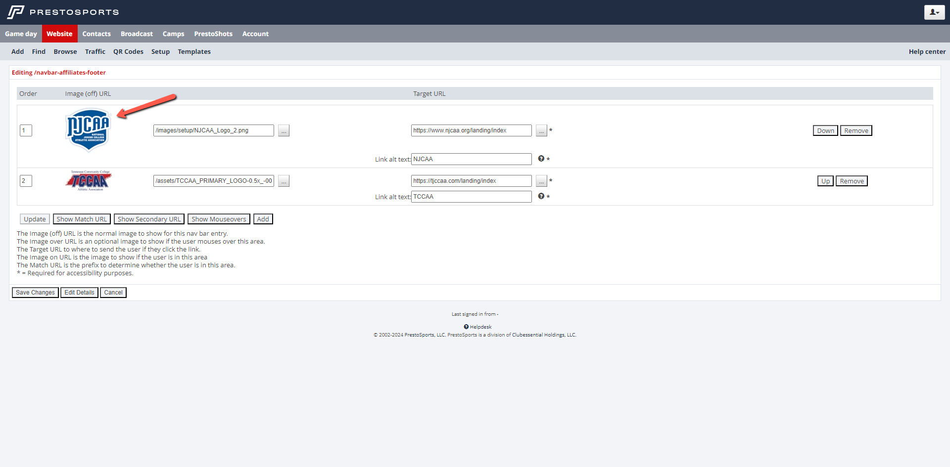Remove the NJCAA entry

(856, 130)
